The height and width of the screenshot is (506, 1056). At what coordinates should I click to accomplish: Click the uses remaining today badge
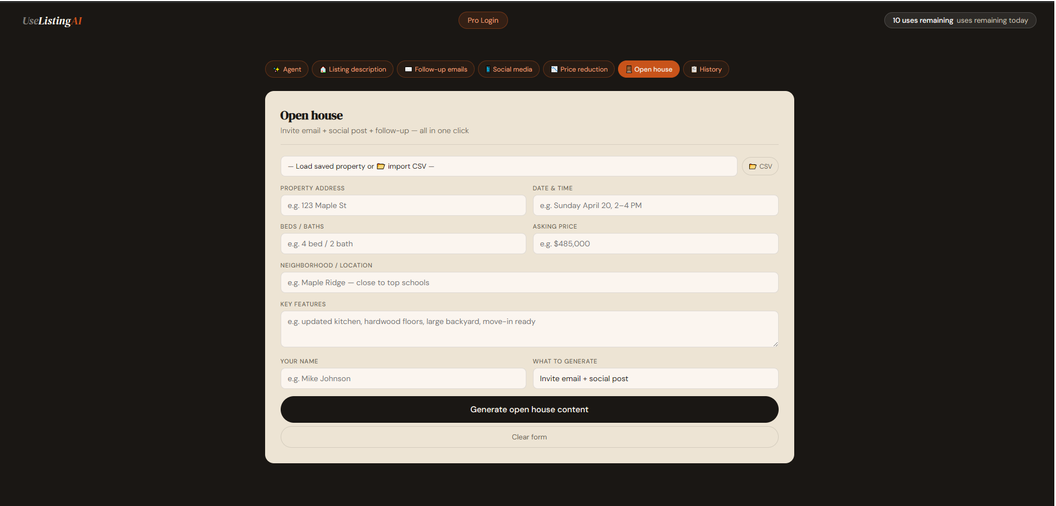[960, 21]
